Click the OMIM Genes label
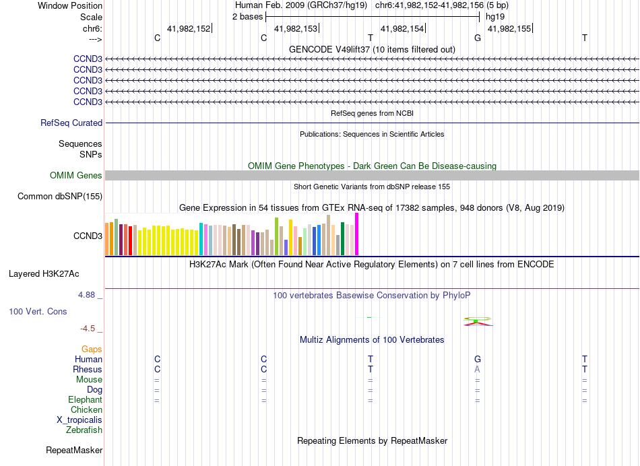Screen dimensions: 640x466 (x=75, y=176)
